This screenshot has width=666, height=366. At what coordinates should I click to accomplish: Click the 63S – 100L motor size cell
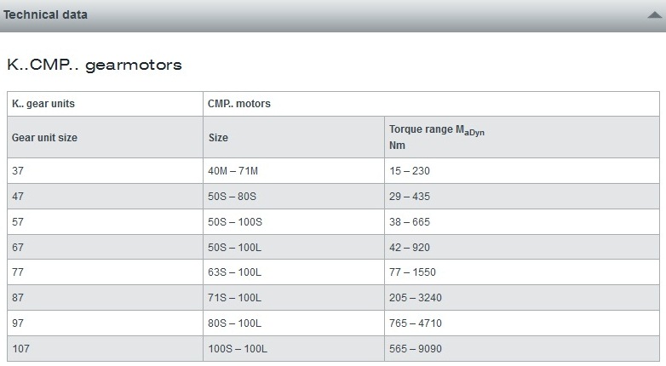tap(235, 273)
